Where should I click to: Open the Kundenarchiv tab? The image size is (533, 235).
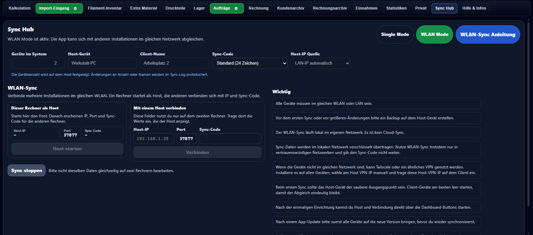(291, 8)
